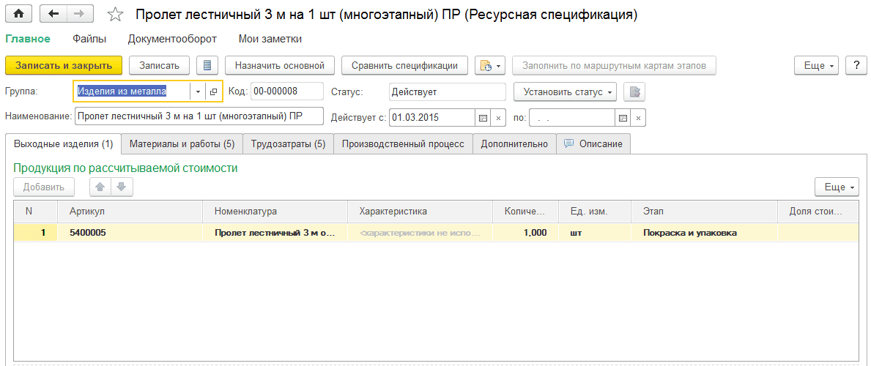
Task: Open the Файлы section
Action: pyautogui.click(x=89, y=39)
